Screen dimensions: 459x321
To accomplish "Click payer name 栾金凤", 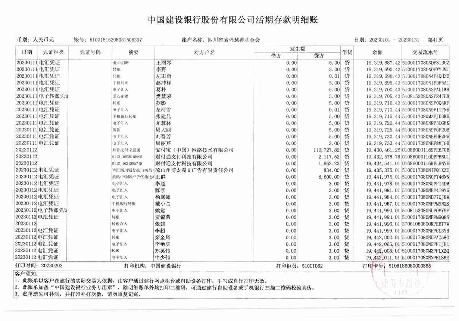I will click(x=163, y=237).
